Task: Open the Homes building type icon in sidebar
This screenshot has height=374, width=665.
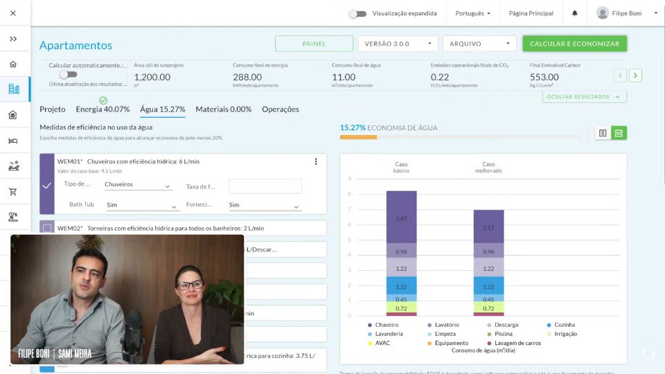Action: click(13, 64)
